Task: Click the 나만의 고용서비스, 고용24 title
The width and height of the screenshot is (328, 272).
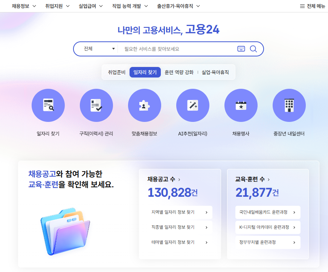Action: (168, 29)
